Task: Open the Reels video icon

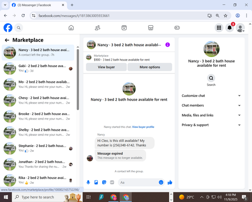Action: coord(124,28)
